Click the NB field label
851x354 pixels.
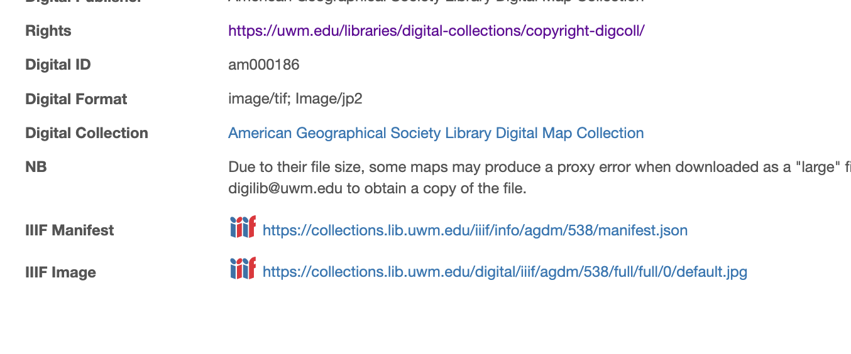36,167
